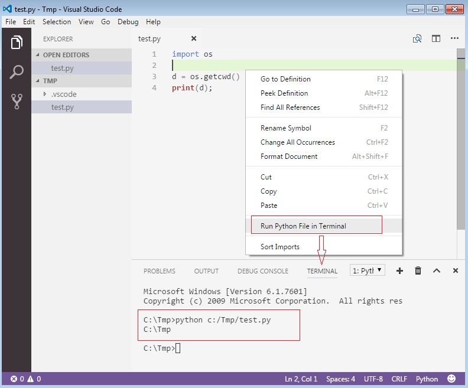Open the Selection menu
This screenshot has width=468, height=388.
pos(57,22)
